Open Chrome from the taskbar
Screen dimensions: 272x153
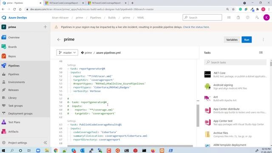tap(56, 150)
